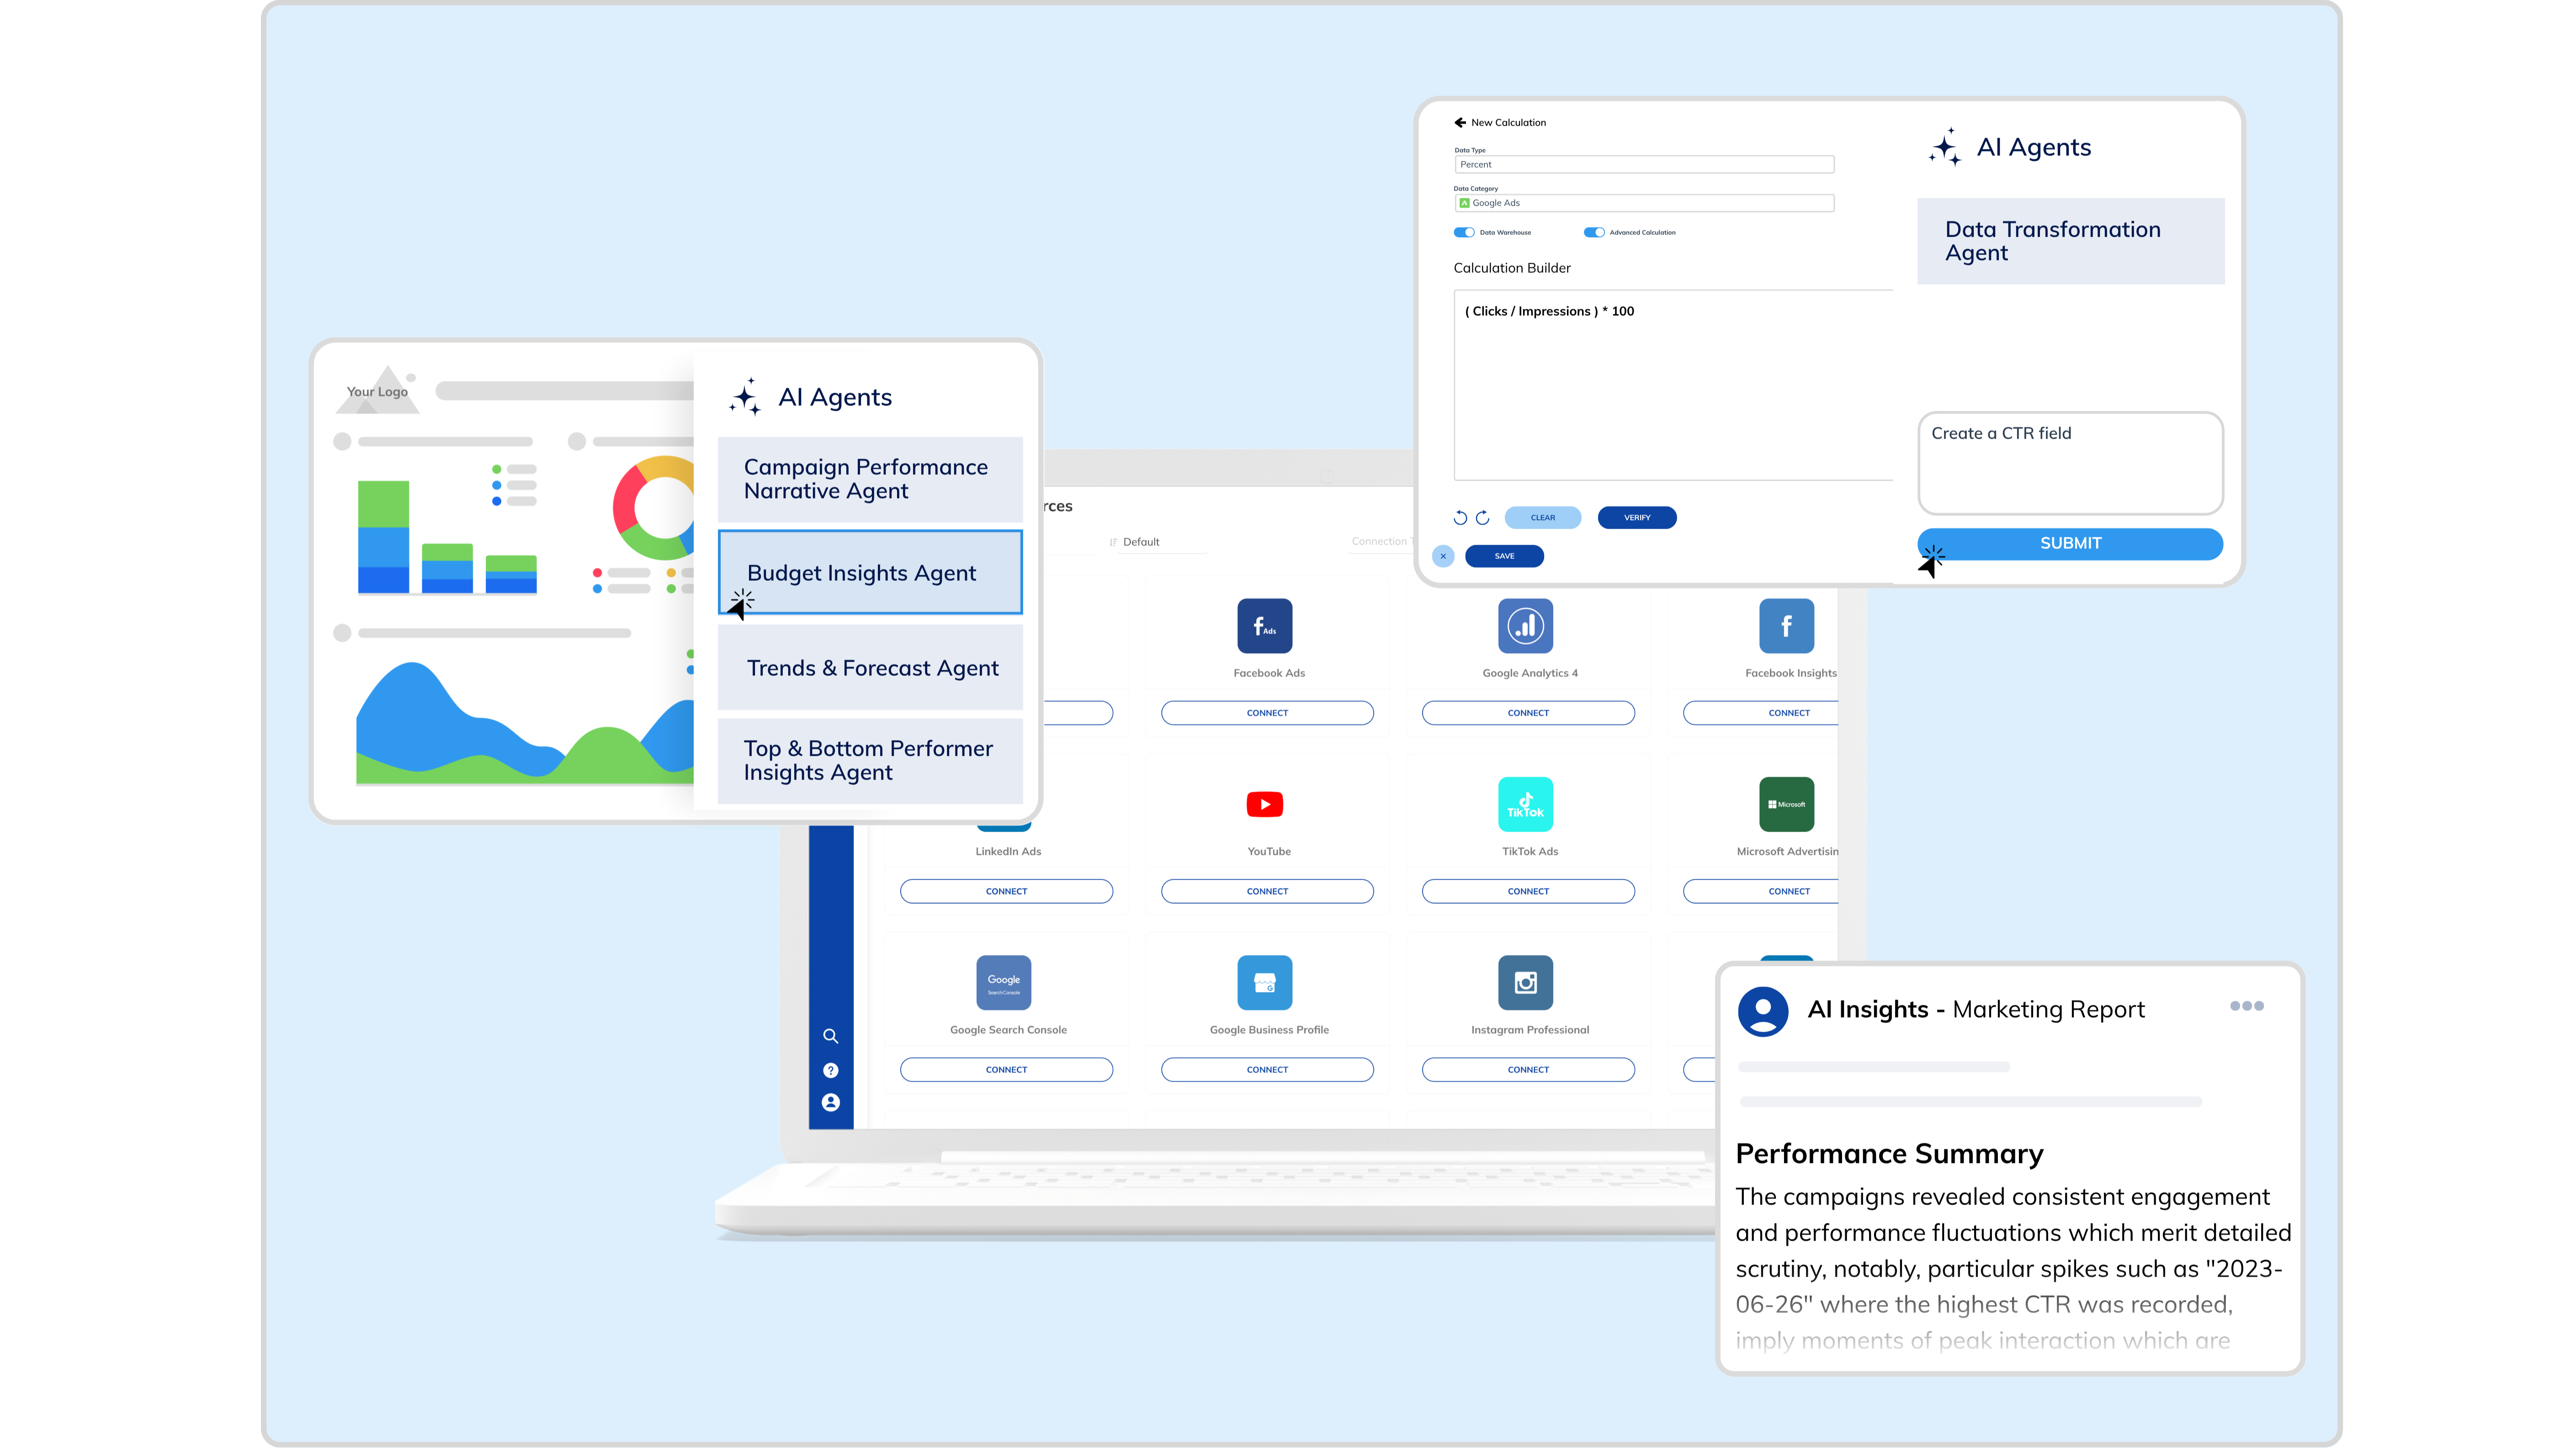Select Trends & Forecast Agent
This screenshot has height=1449, width=2576.
pyautogui.click(x=870, y=668)
